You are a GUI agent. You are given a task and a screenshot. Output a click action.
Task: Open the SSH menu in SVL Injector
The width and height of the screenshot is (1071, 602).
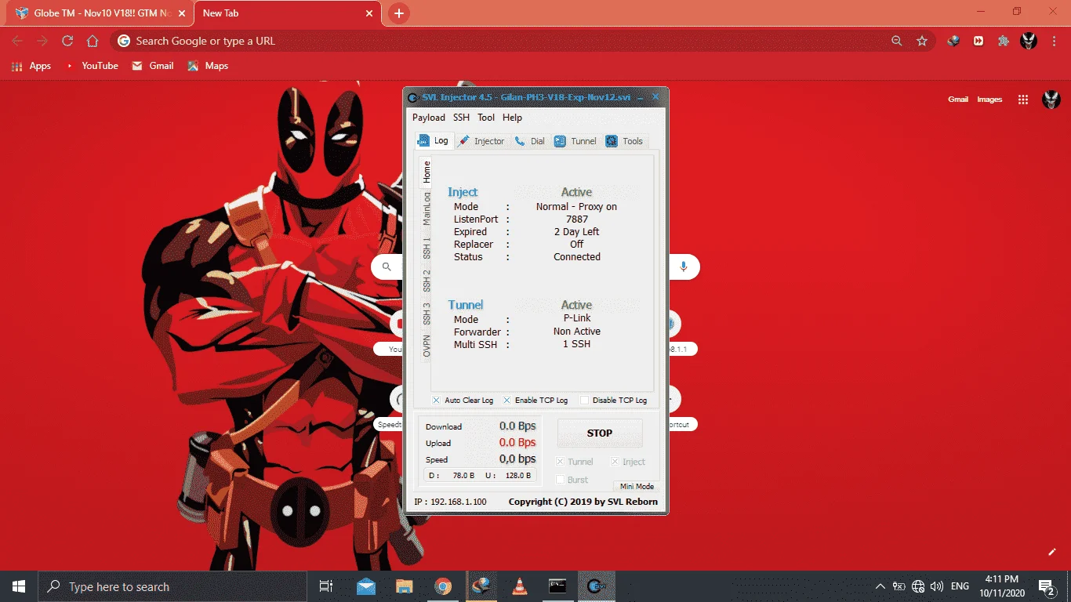click(461, 118)
